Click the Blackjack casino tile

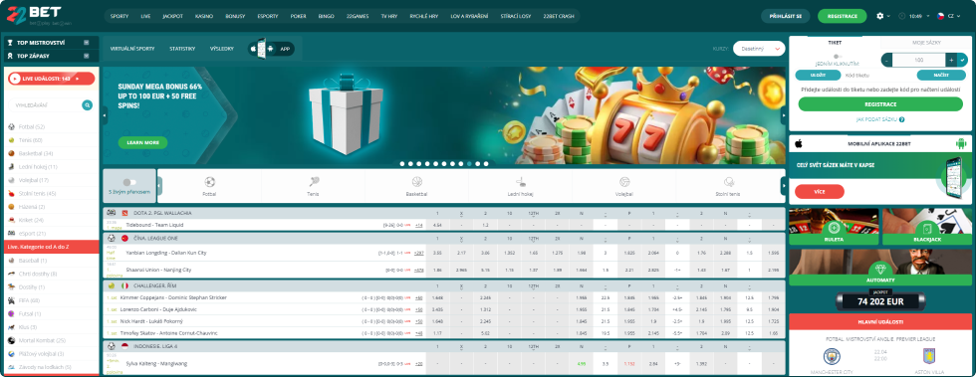click(x=926, y=227)
